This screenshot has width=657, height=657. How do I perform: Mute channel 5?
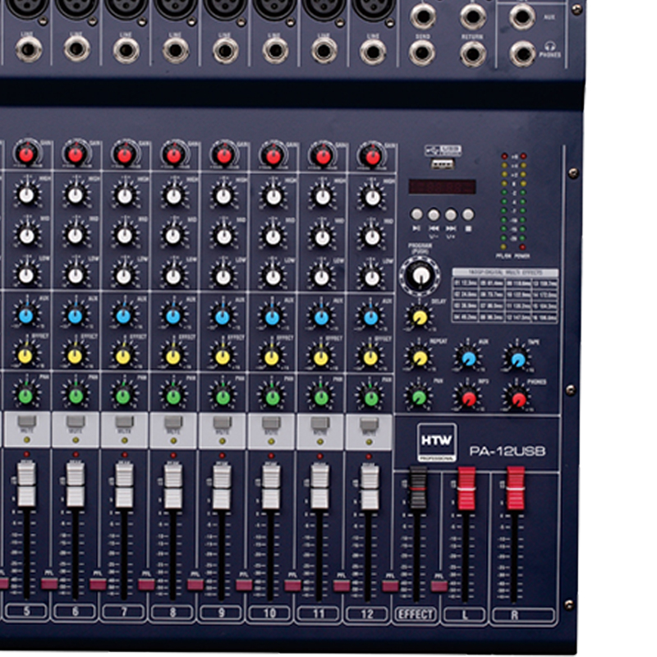pos(26,421)
